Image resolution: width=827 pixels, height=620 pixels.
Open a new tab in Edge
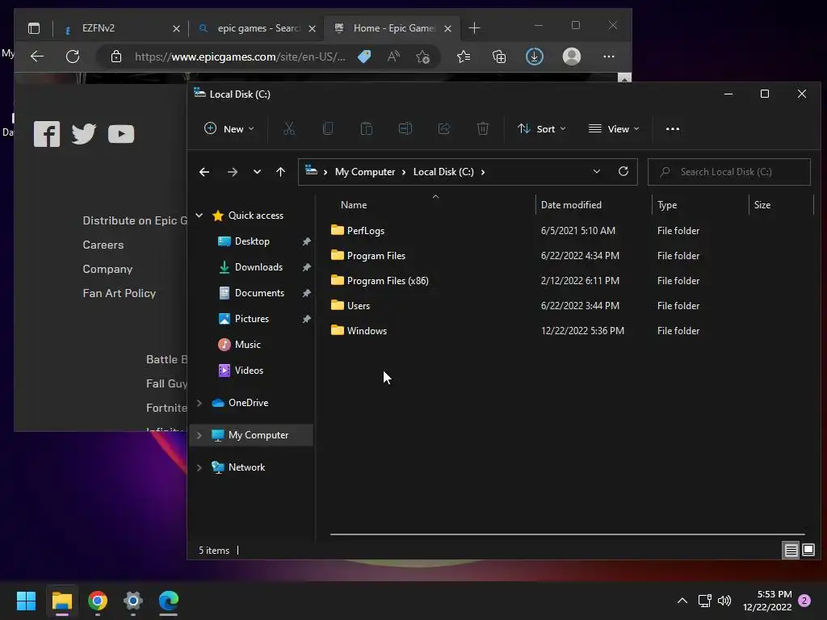[474, 28]
